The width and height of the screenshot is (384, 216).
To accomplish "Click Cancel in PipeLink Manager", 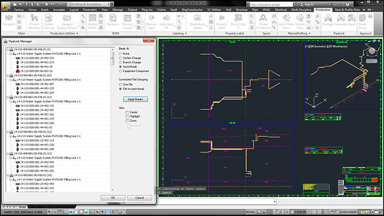I will (139, 198).
